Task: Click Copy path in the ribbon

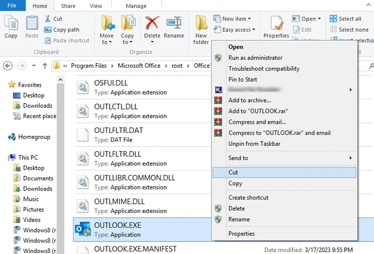Action: pos(62,30)
